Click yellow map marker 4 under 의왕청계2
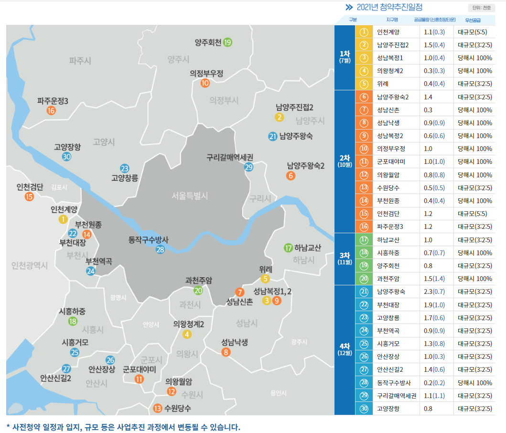Image resolution: width=506 pixels, height=433 pixels. [x=187, y=334]
